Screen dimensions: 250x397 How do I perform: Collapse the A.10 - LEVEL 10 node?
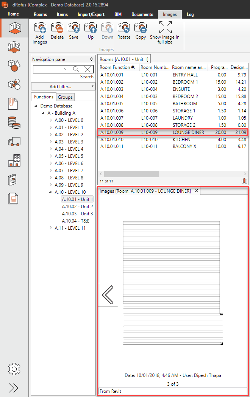[x=51, y=192]
